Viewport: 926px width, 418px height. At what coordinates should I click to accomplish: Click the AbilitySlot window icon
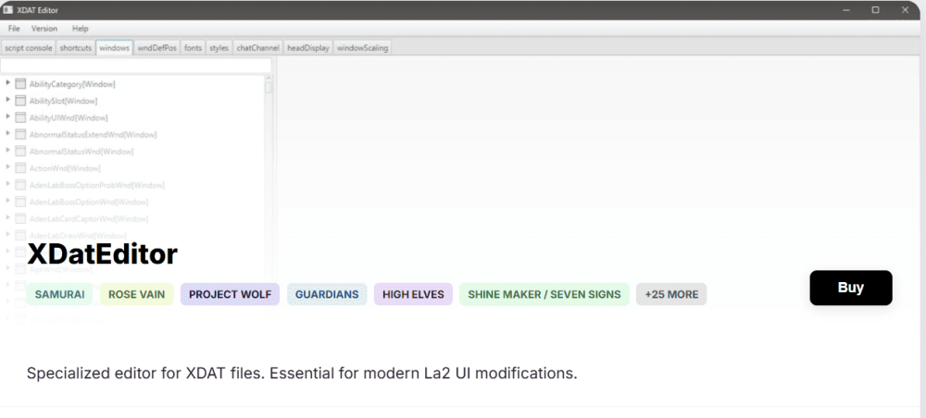click(20, 101)
